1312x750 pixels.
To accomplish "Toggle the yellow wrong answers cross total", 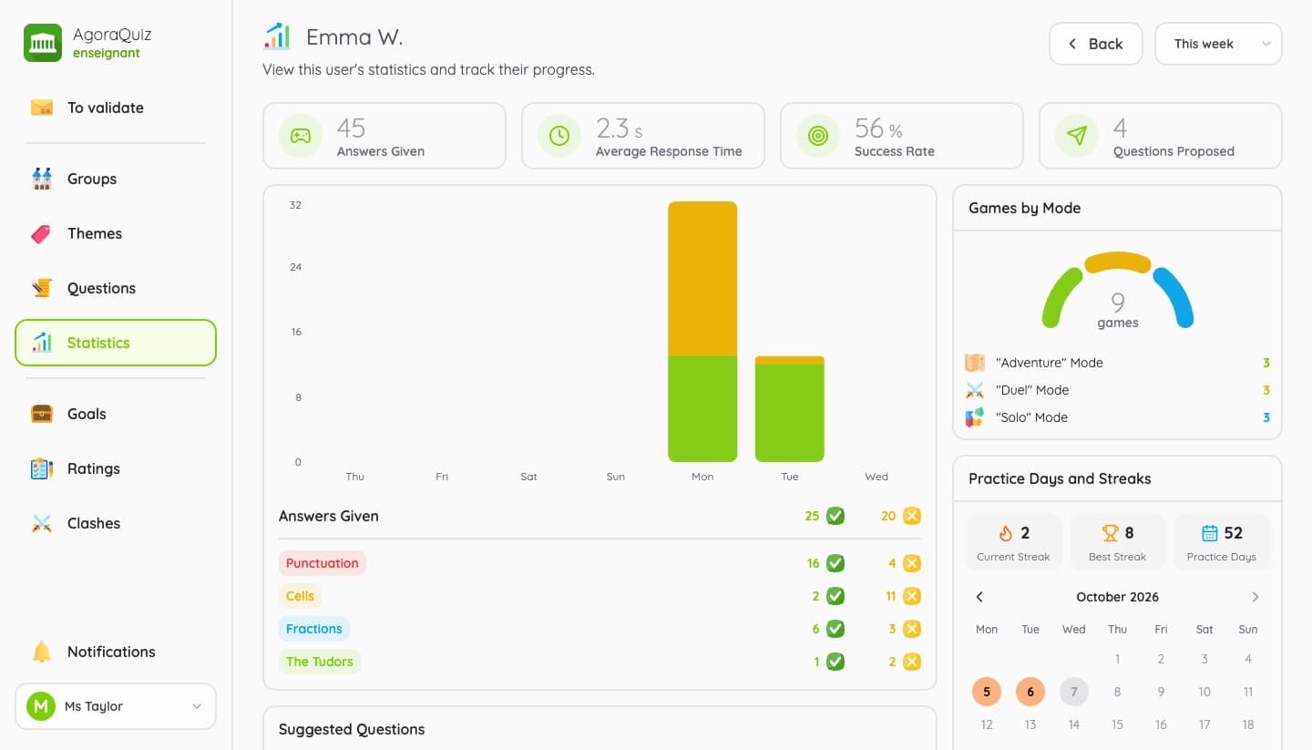I will click(x=911, y=516).
